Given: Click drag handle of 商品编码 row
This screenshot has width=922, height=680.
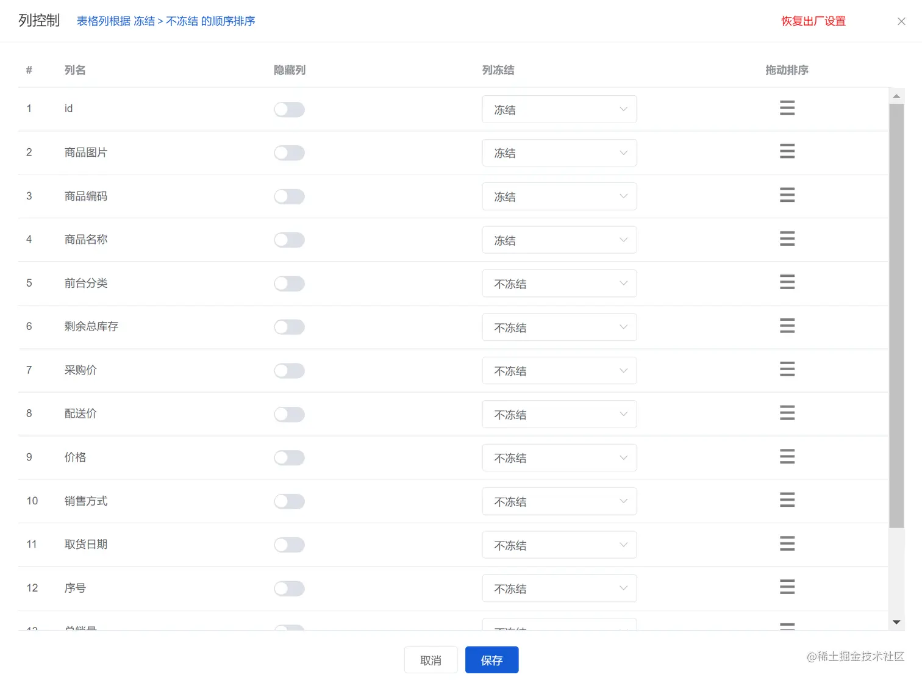Looking at the screenshot, I should click(x=787, y=195).
